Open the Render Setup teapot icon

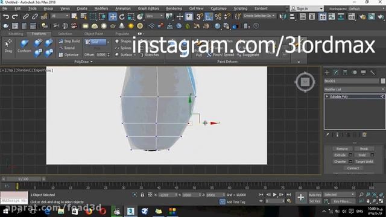pyautogui.click(x=362, y=17)
